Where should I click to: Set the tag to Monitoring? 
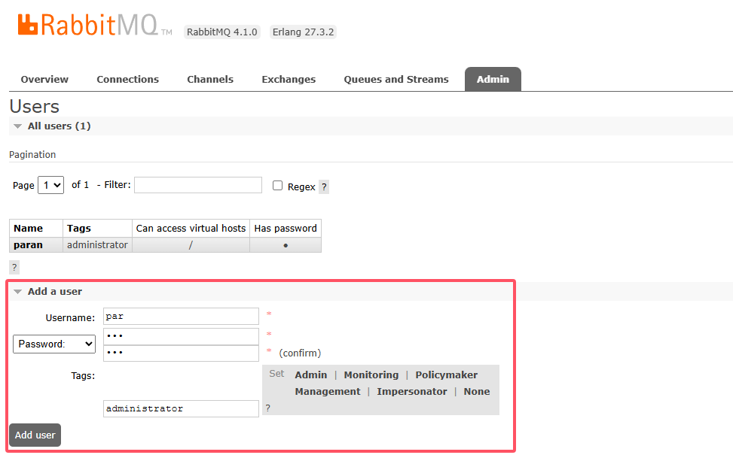point(371,375)
